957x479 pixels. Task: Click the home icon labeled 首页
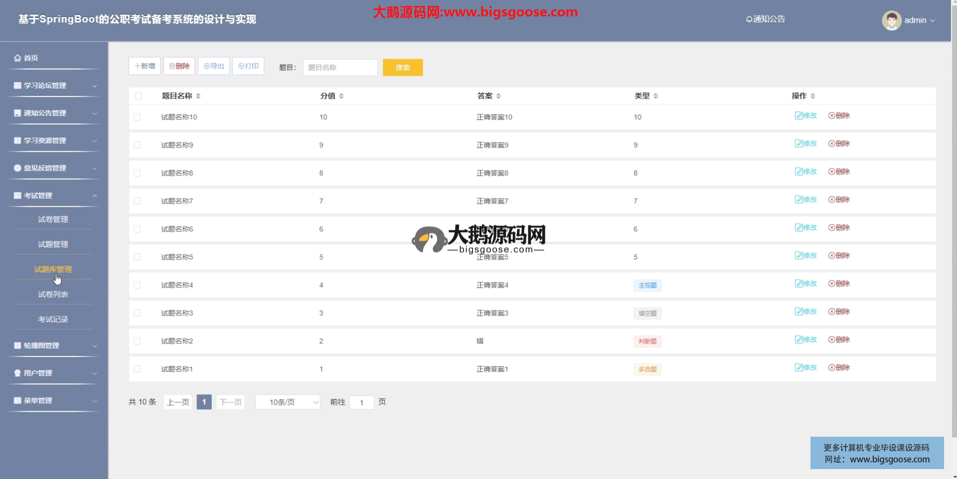[x=17, y=58]
